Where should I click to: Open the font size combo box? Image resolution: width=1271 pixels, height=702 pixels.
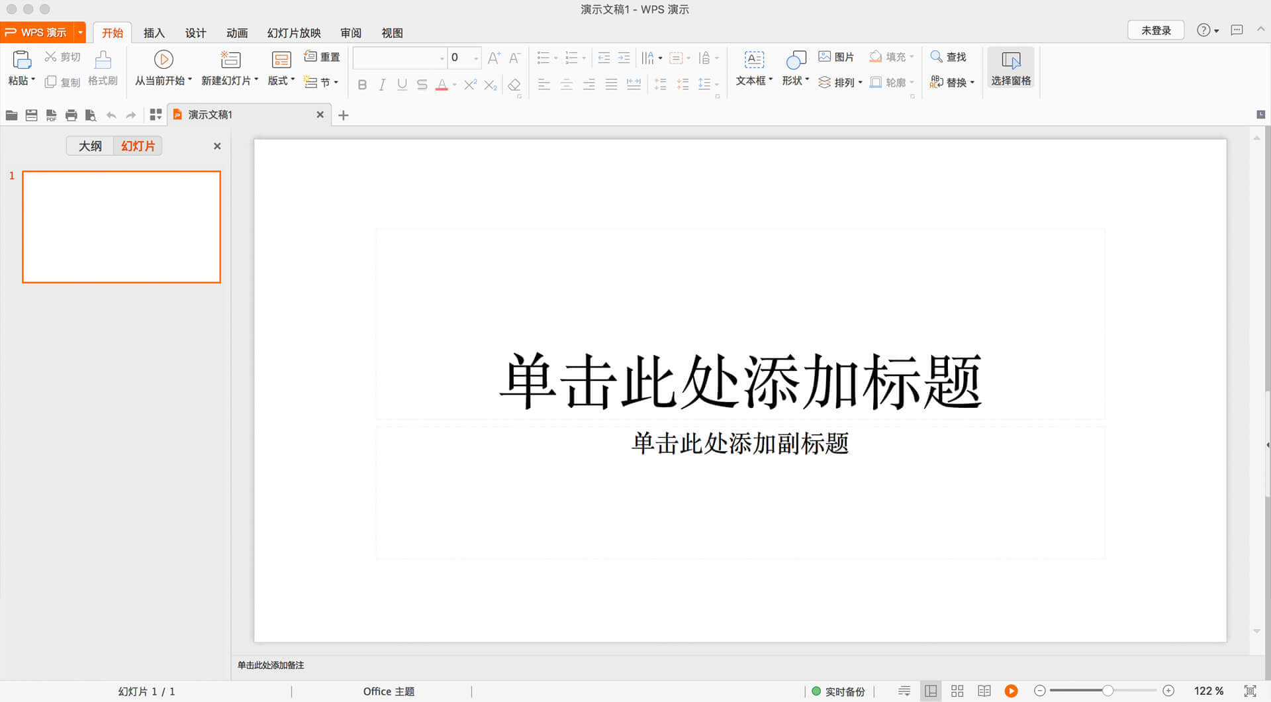tap(465, 58)
